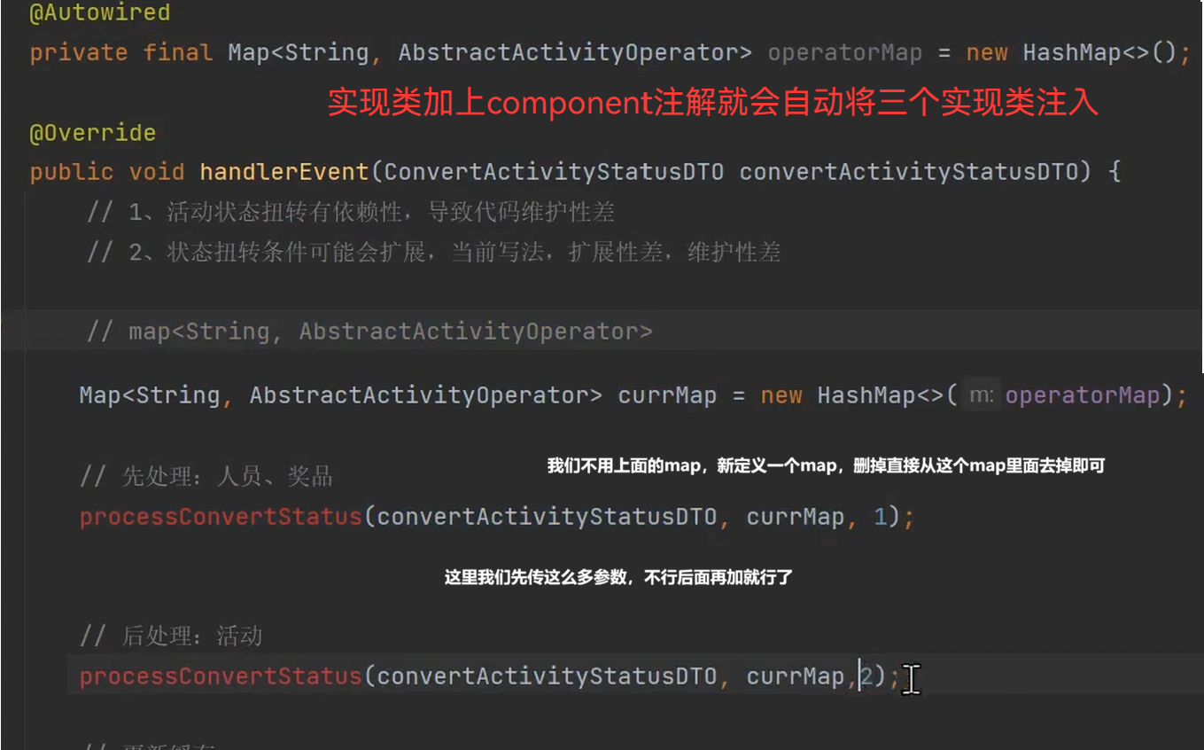The height and width of the screenshot is (750, 1204).
Task: Click "new" keyword on the operatorMap field line
Action: pyautogui.click(x=987, y=52)
